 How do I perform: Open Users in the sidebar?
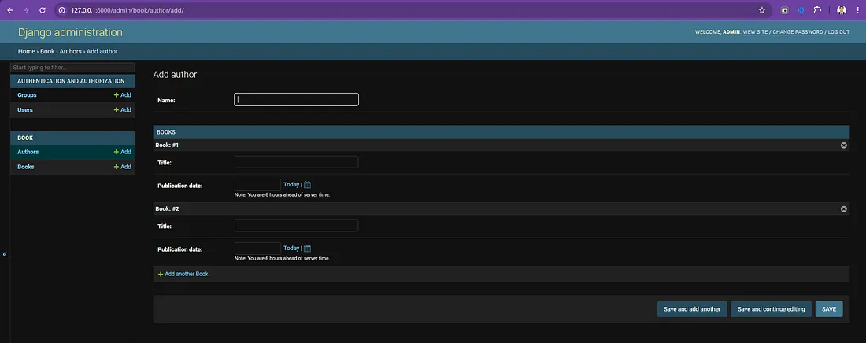(25, 110)
